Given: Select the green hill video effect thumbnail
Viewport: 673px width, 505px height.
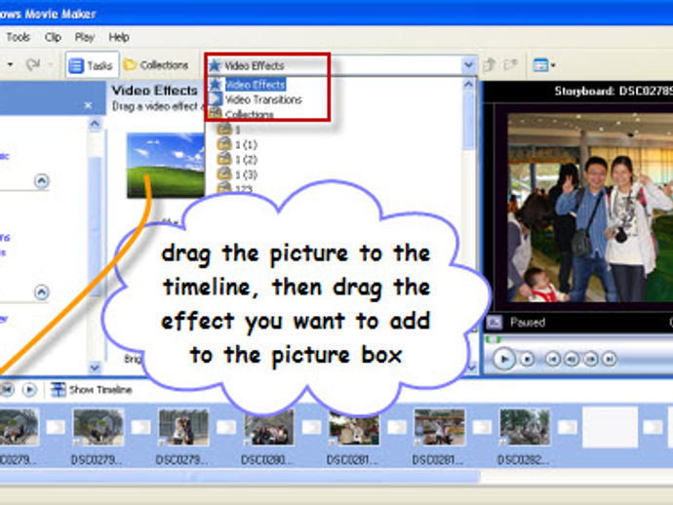Looking at the screenshot, I should 165,165.
